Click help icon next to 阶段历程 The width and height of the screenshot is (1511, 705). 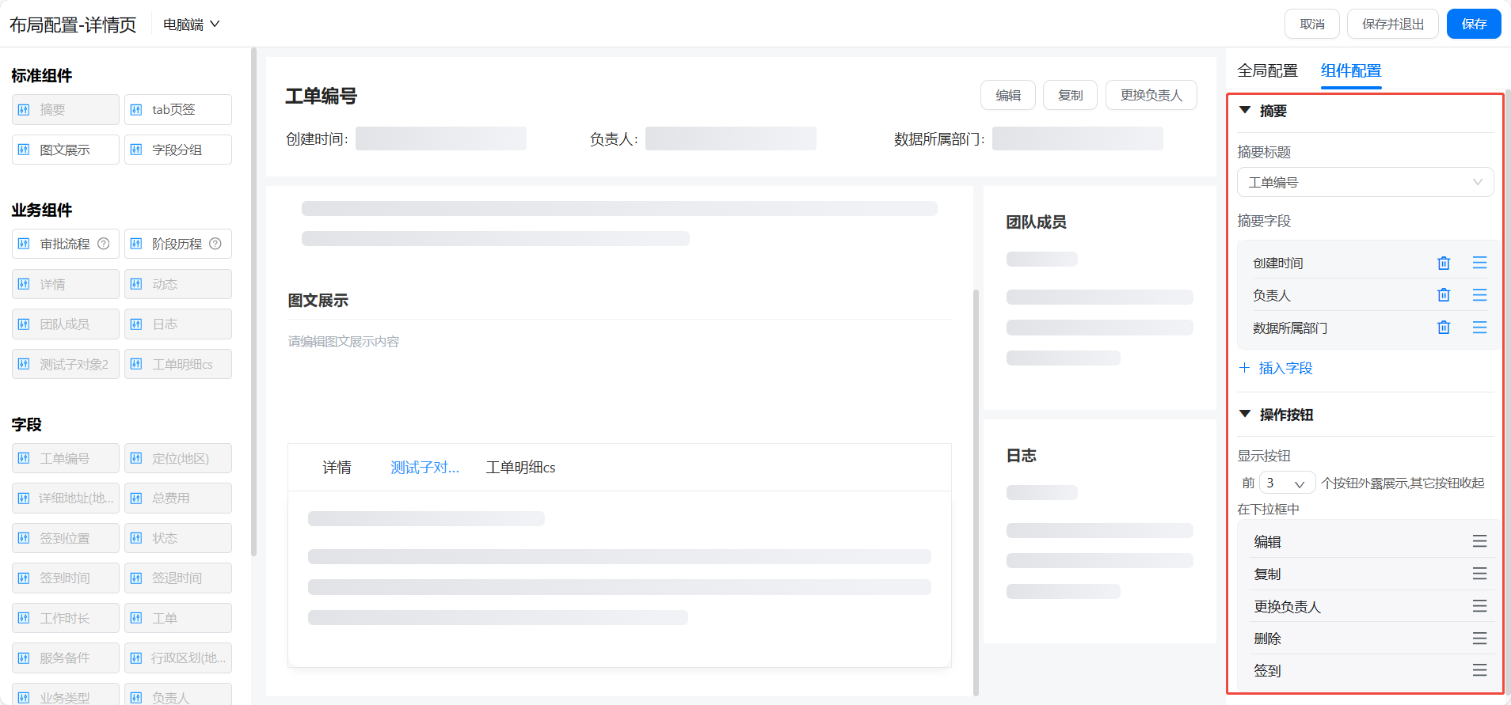click(215, 244)
